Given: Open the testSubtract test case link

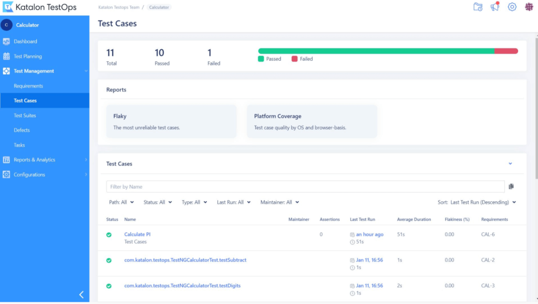Looking at the screenshot, I should [185, 260].
